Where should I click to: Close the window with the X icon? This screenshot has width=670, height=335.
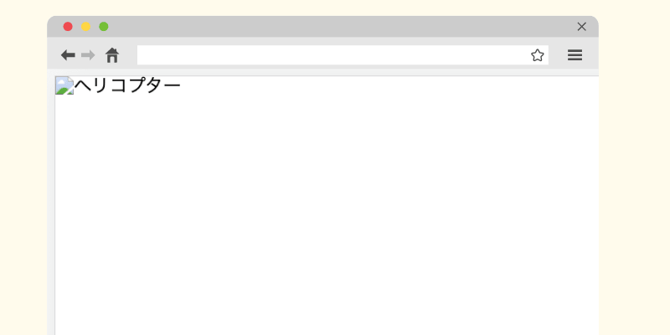[x=581, y=27]
